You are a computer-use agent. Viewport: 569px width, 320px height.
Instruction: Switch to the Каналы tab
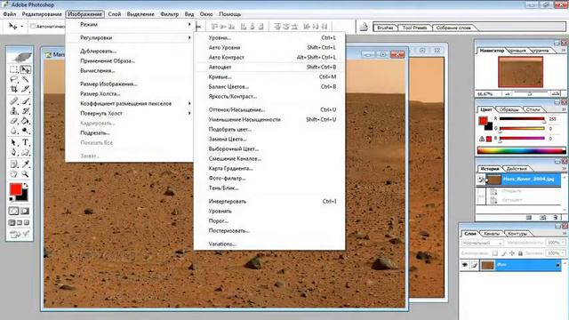(x=492, y=234)
